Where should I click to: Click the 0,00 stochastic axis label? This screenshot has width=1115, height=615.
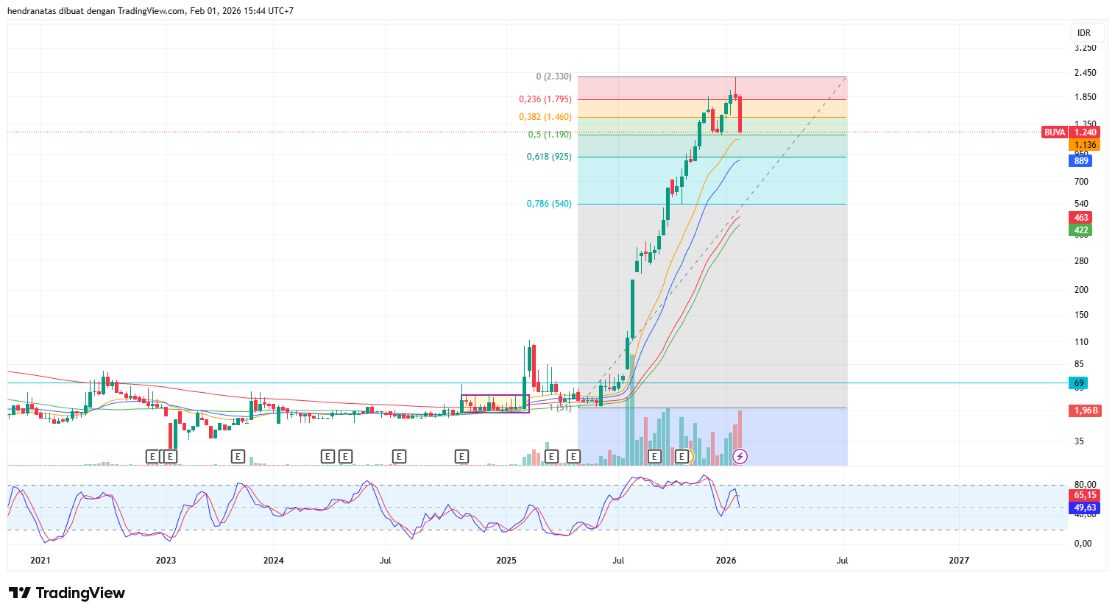click(x=1083, y=544)
